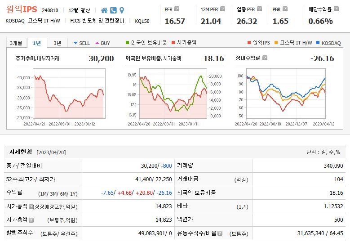The width and height of the screenshot is (350, 242).
Task: Click shares issued 49,083,901/ 0
Action: pyautogui.click(x=155, y=233)
